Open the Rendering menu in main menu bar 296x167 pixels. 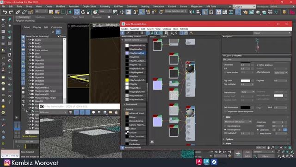pyautogui.click(x=105, y=6)
